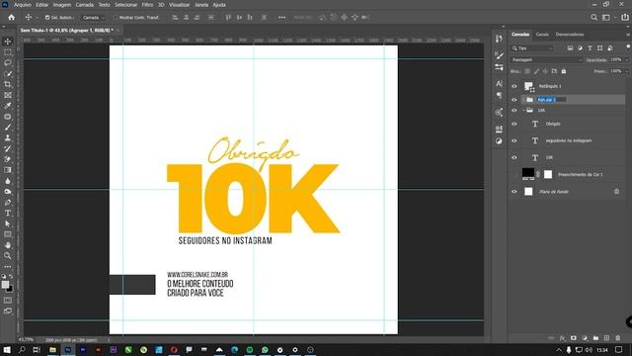The height and width of the screenshot is (356, 632).
Task: Click the Plano de Fundo layer thumbnail
Action: pos(528,192)
